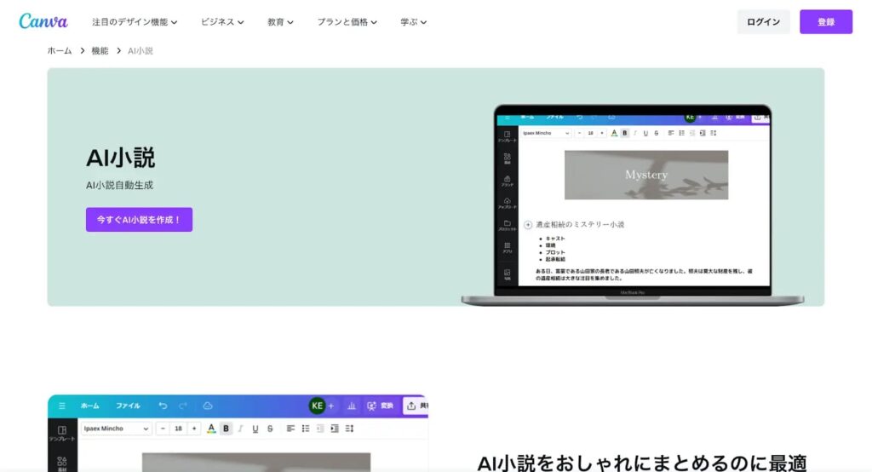Viewport: 872px width, 472px height.
Task: Click the 変換 button in lower editor preview
Action: [380, 406]
